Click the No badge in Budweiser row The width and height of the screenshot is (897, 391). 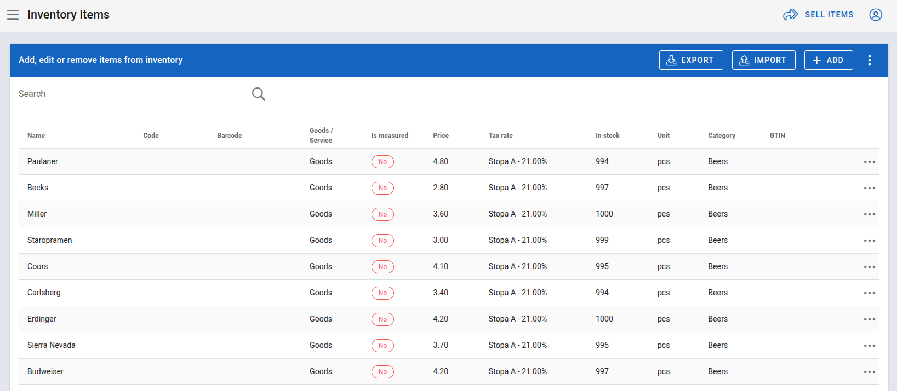[382, 372]
